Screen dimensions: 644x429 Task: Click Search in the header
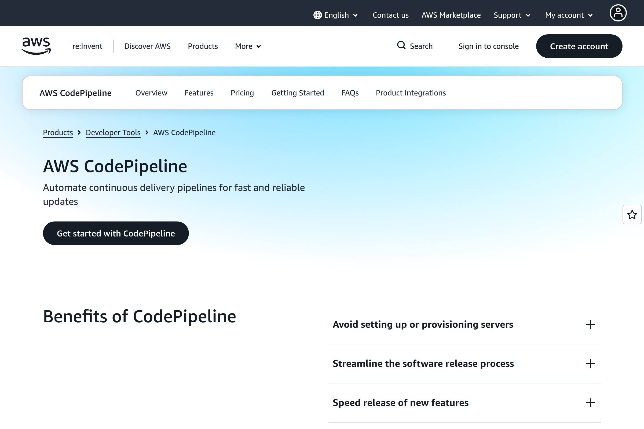(415, 46)
